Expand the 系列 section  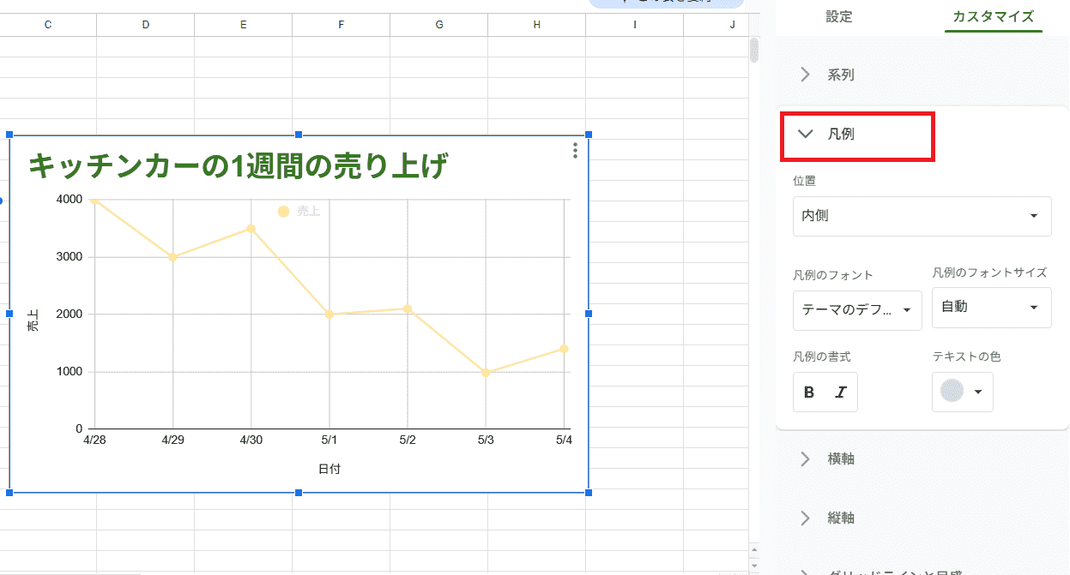tap(840, 75)
